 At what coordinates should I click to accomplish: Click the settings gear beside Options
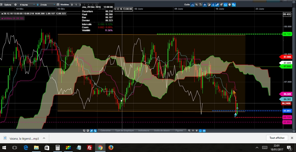pos(16,5)
